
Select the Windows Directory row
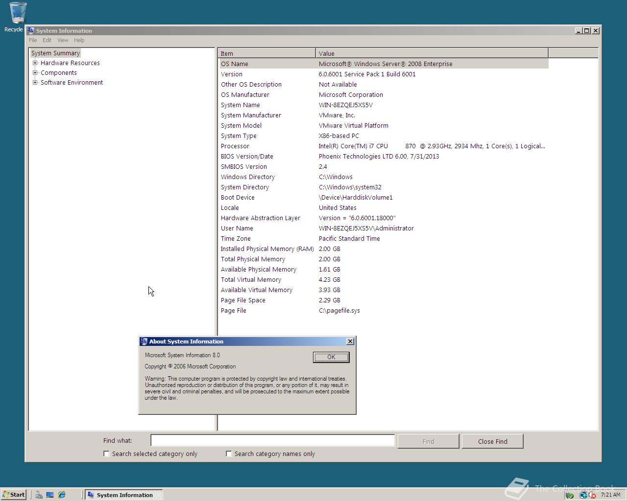coord(384,177)
